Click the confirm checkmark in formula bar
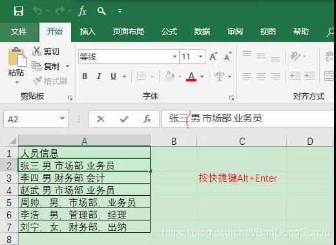This screenshot has width=336, height=245. point(124,119)
